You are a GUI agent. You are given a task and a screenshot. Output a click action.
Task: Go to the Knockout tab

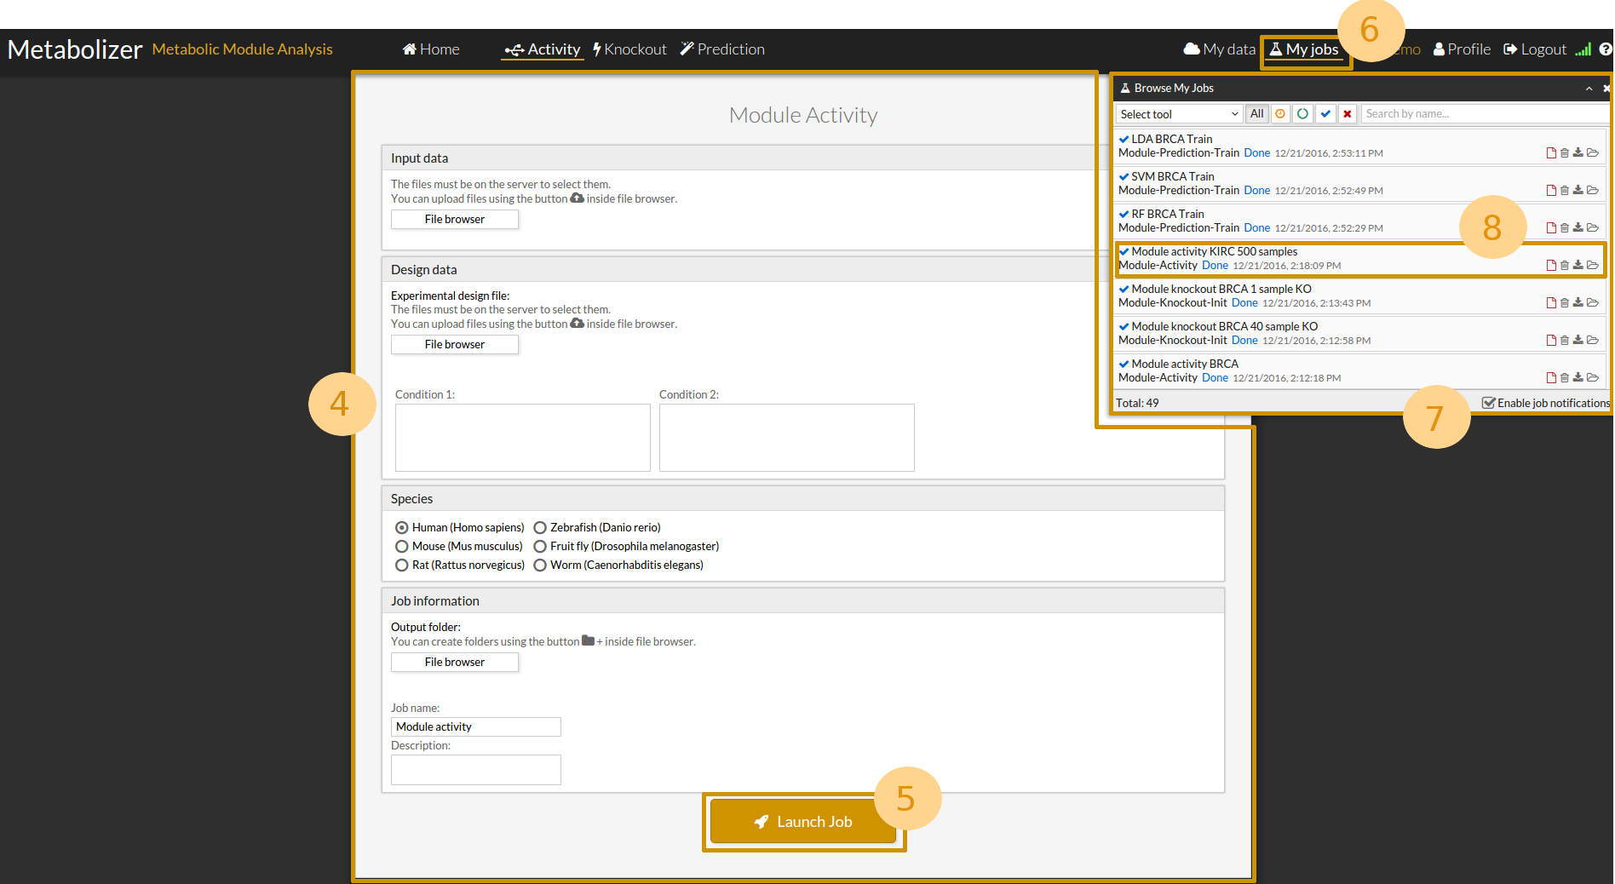[630, 49]
